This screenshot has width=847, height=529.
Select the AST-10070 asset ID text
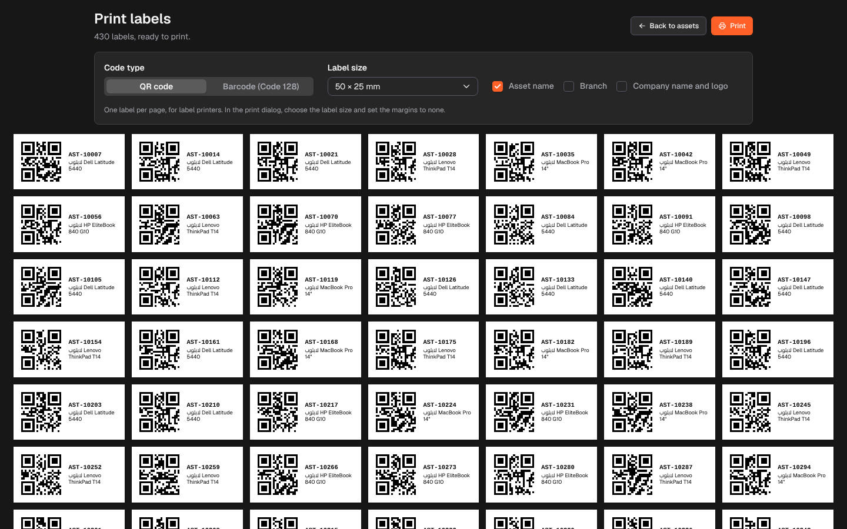pyautogui.click(x=321, y=217)
